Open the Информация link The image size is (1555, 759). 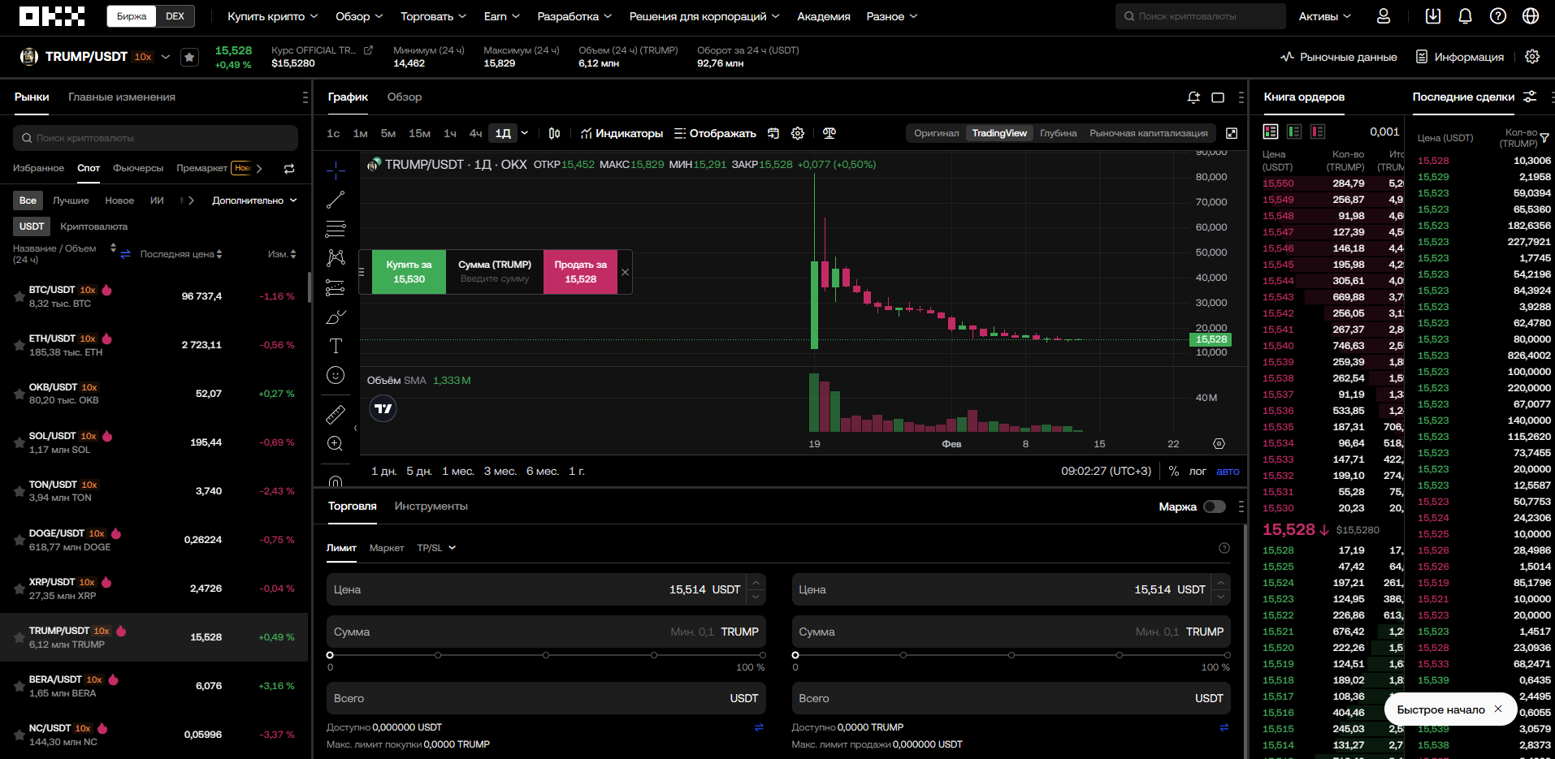pos(1460,57)
